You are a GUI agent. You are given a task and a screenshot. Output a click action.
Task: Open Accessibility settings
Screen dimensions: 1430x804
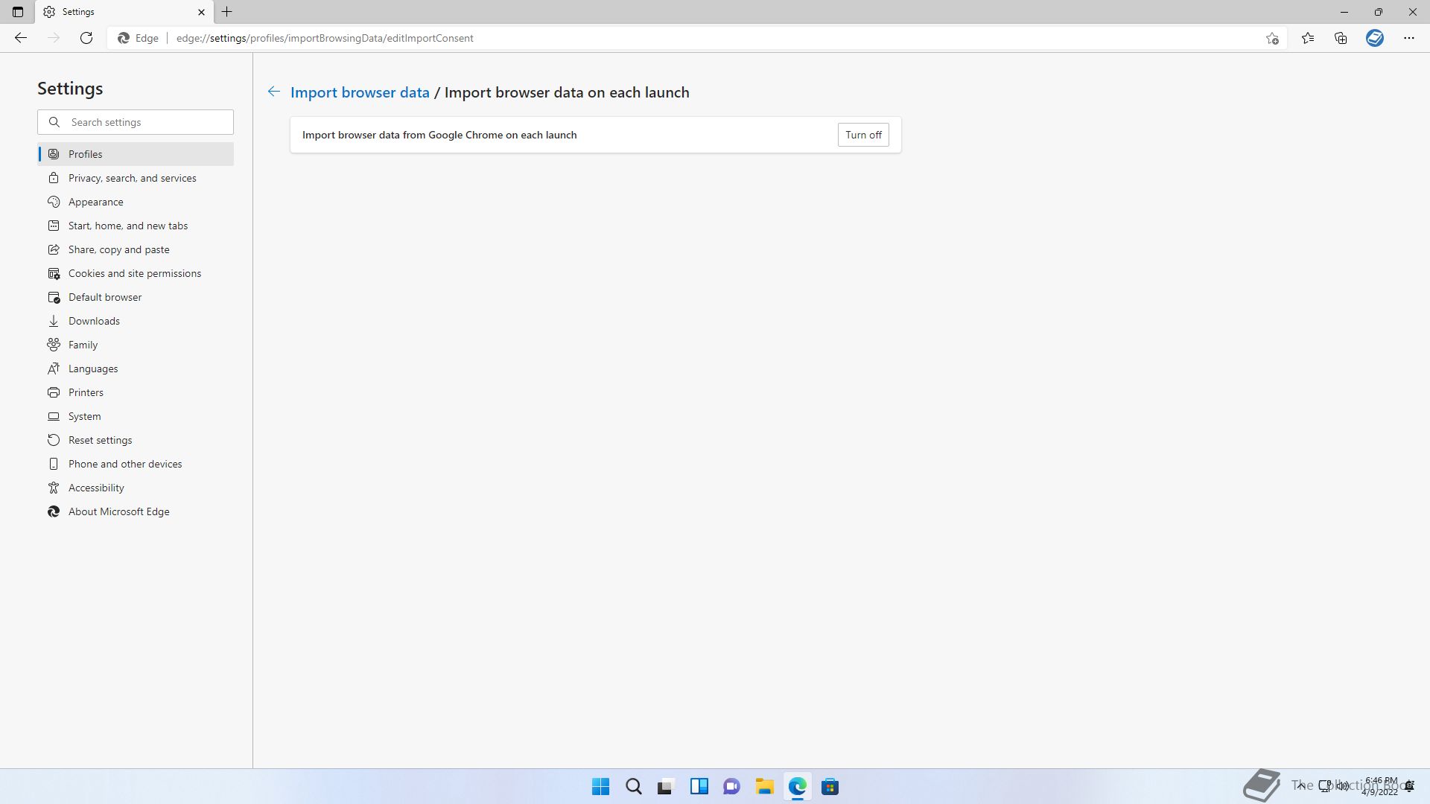coord(136,488)
